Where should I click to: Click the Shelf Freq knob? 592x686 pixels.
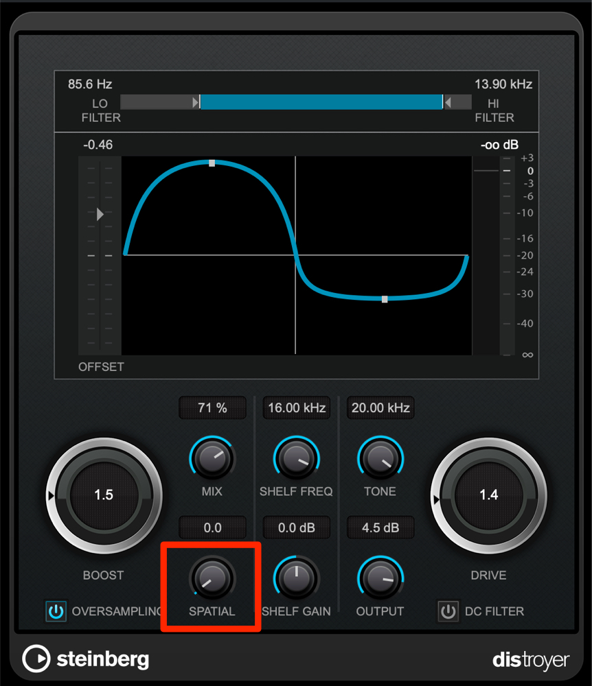[297, 459]
